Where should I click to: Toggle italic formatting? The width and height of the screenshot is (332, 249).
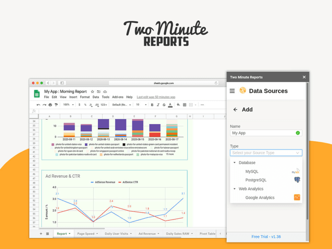pyautogui.click(x=158, y=105)
